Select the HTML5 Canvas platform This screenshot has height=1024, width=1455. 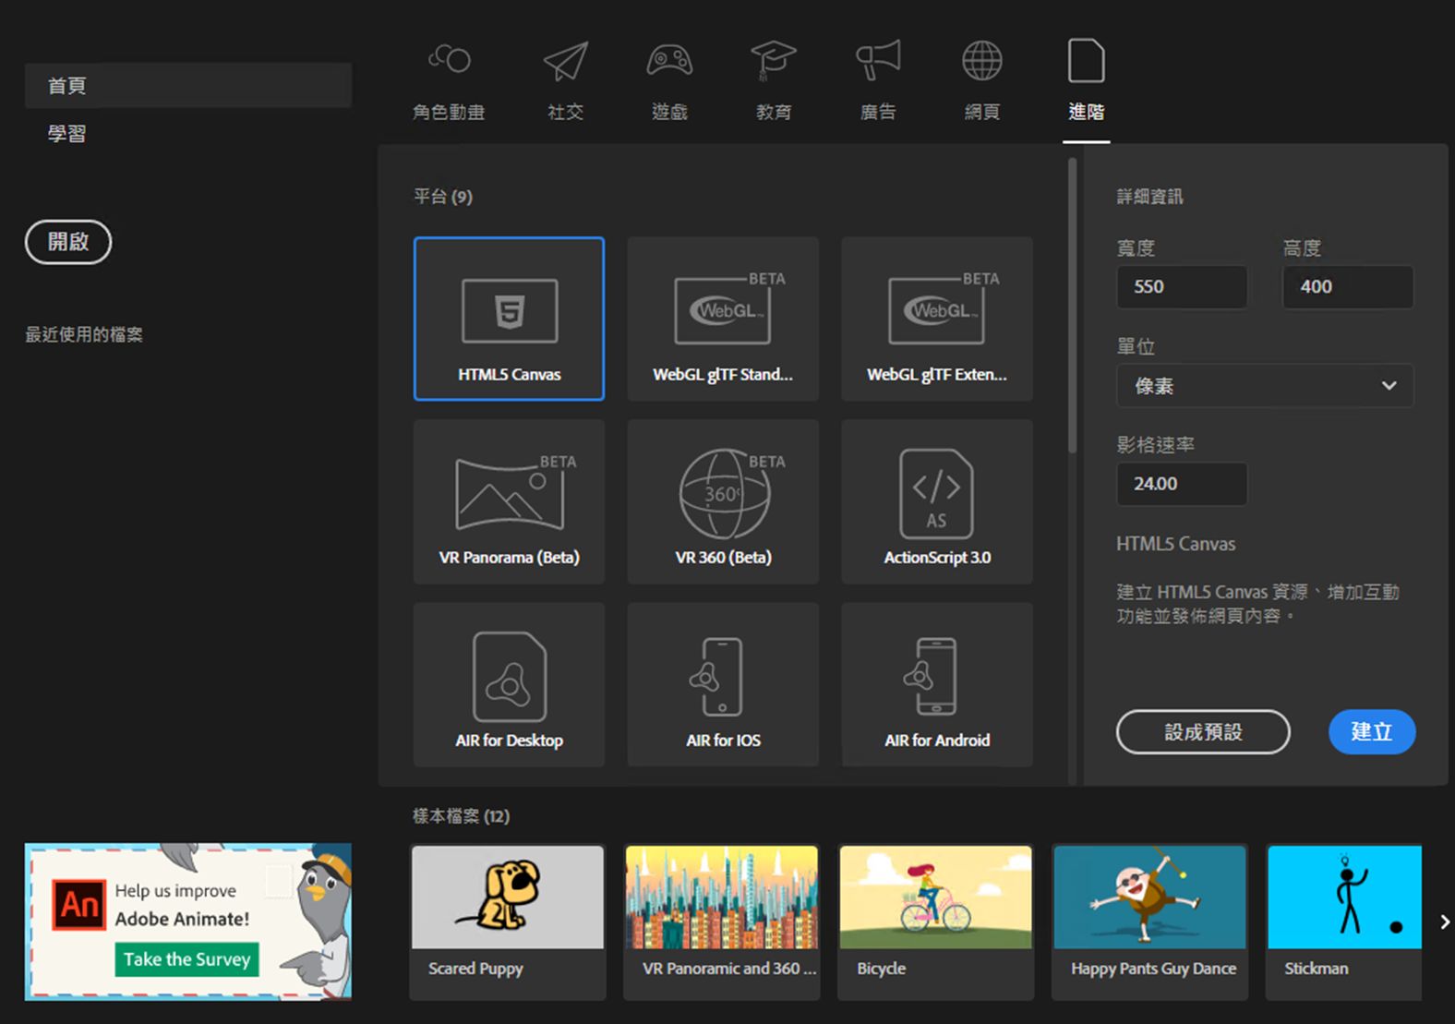click(x=509, y=319)
